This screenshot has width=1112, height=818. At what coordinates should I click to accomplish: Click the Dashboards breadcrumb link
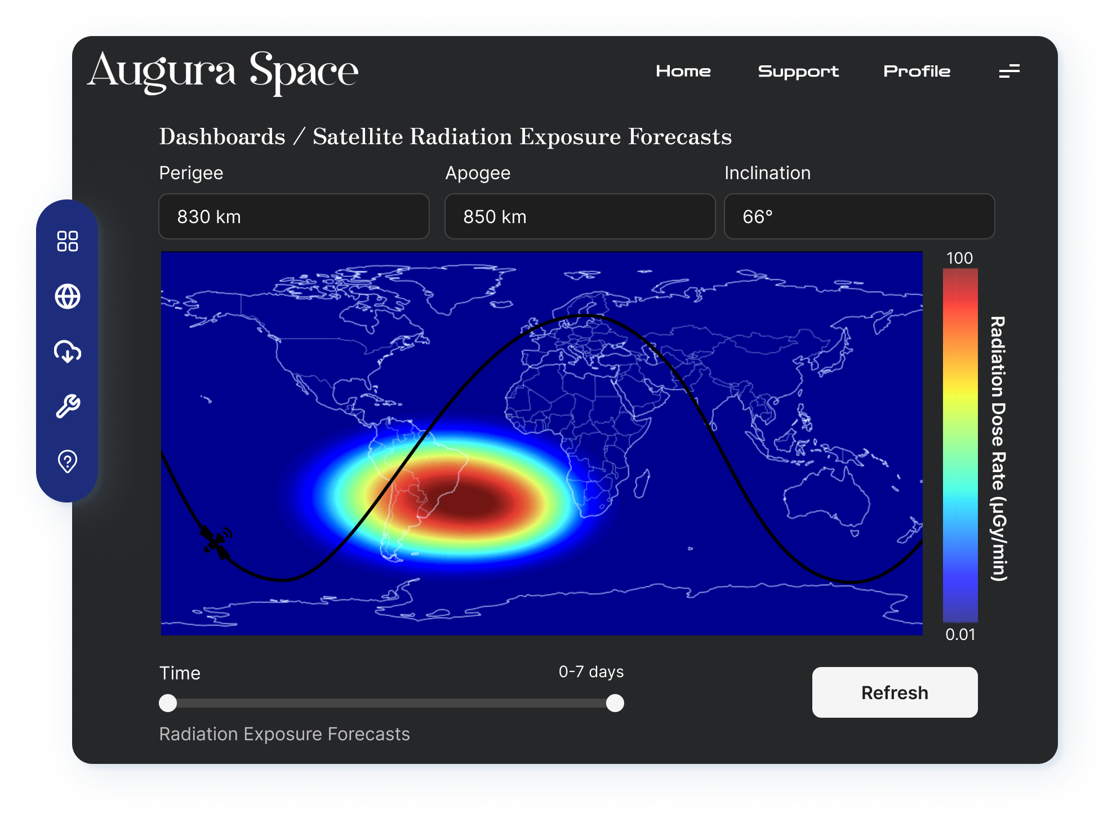[222, 136]
